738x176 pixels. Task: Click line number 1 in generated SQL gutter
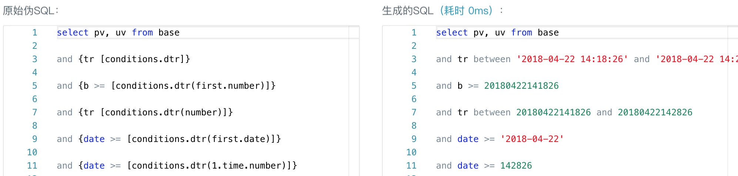point(414,33)
